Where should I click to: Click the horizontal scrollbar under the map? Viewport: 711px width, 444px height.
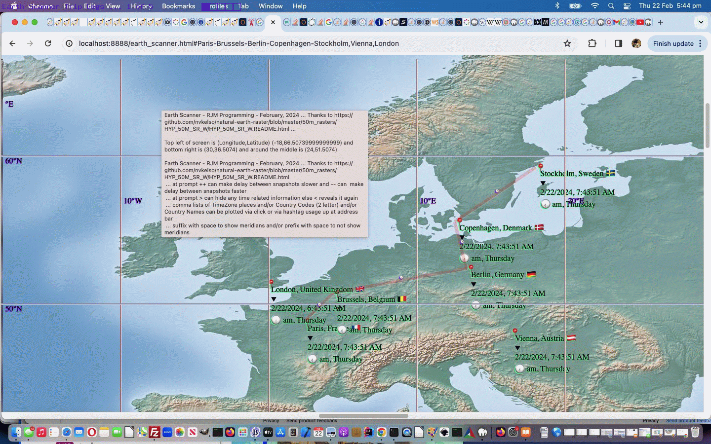pyautogui.click(x=363, y=415)
